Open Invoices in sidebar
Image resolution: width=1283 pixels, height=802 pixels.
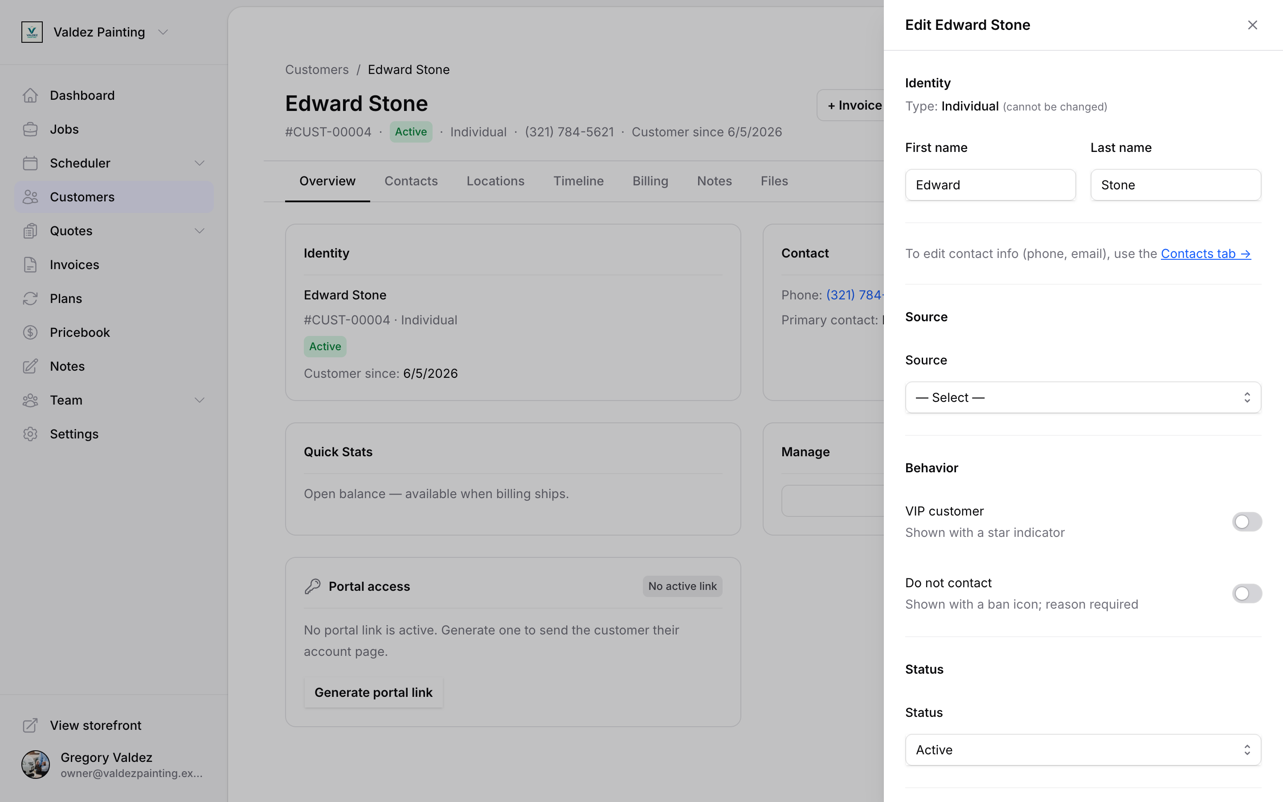(114, 265)
